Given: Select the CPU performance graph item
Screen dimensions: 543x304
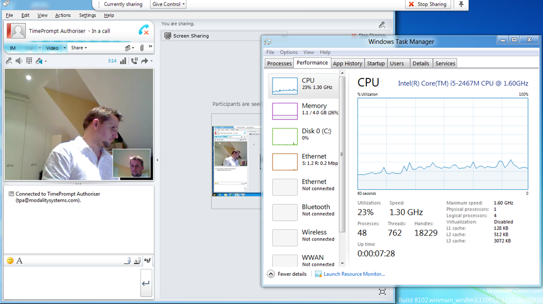Looking at the screenshot, I should [303, 85].
